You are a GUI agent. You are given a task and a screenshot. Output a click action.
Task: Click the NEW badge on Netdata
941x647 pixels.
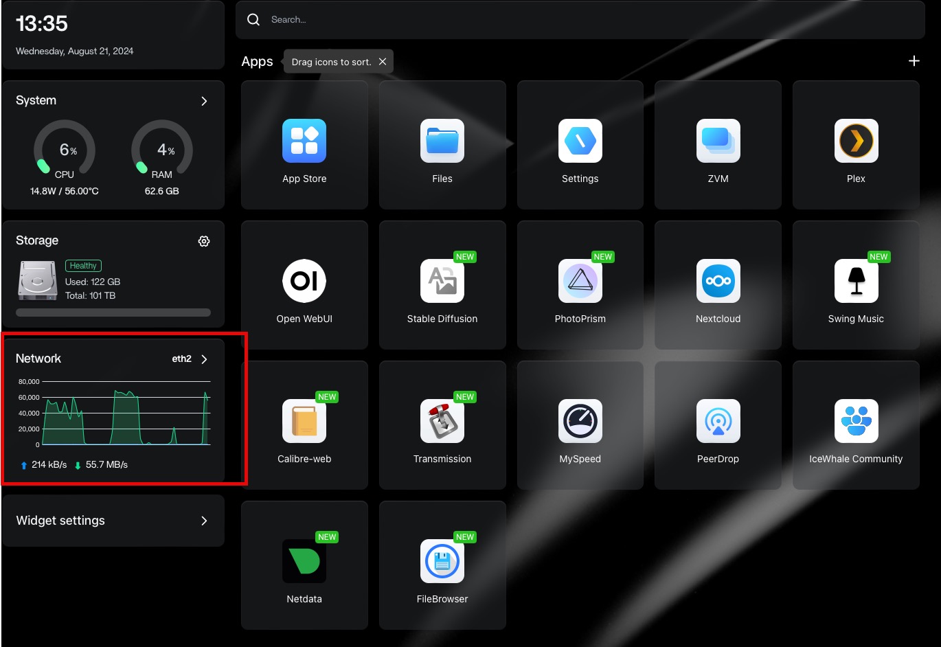click(x=327, y=537)
